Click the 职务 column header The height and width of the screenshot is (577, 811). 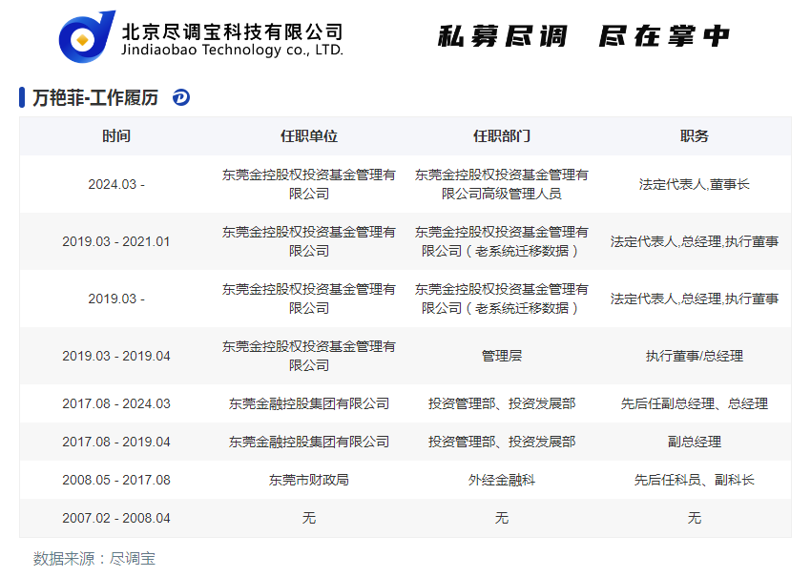pyautogui.click(x=694, y=136)
